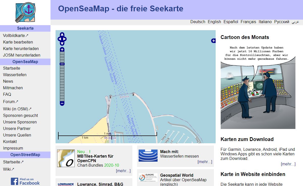
Task: Click Lowrance, Simrad, B&G heading
Action: click(x=100, y=184)
